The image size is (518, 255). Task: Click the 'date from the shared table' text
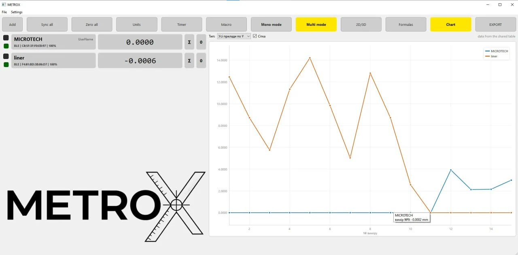pos(497,36)
